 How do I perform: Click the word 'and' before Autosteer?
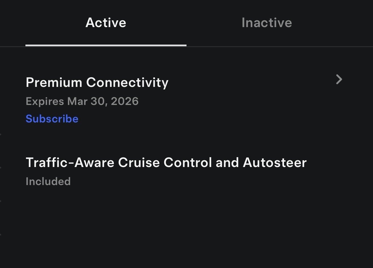[227, 162]
